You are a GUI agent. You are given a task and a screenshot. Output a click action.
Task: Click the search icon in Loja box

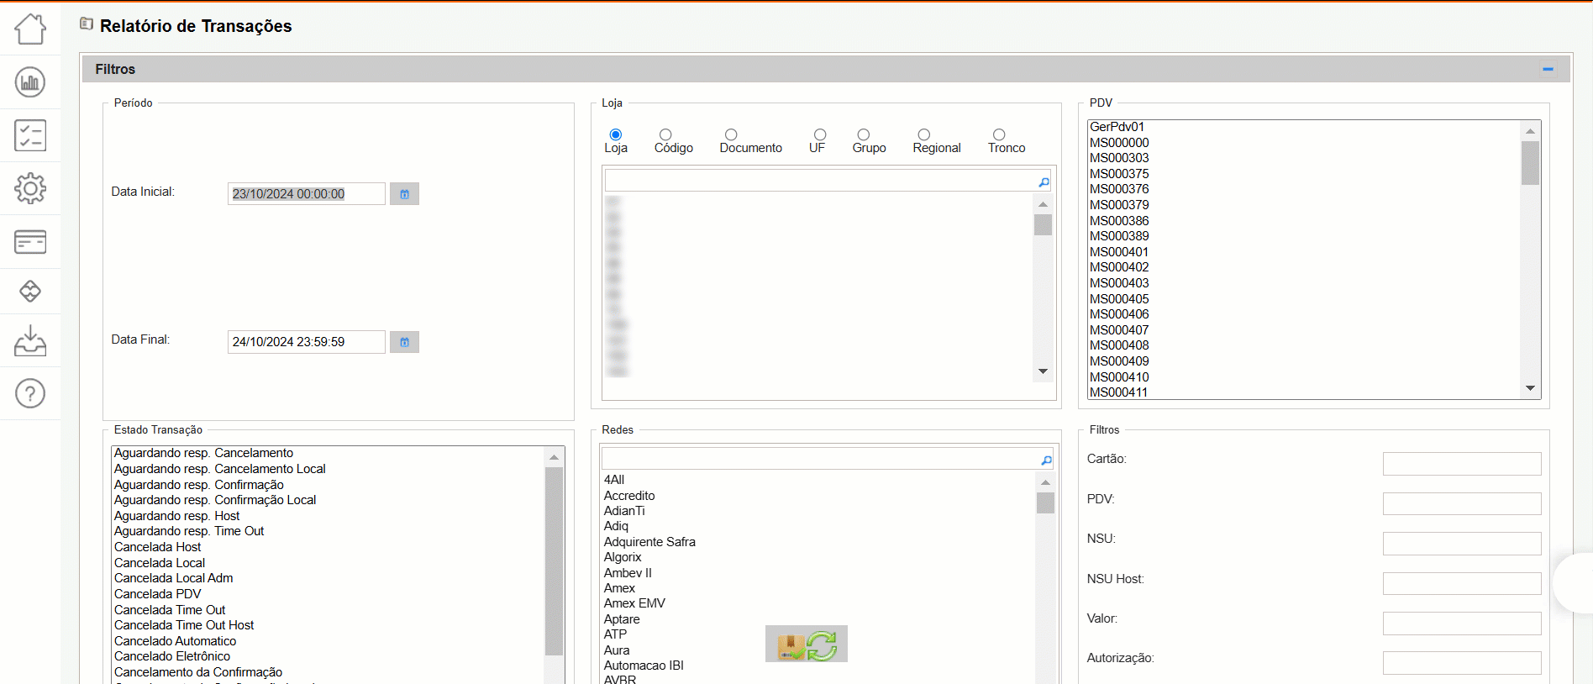[x=1044, y=182]
